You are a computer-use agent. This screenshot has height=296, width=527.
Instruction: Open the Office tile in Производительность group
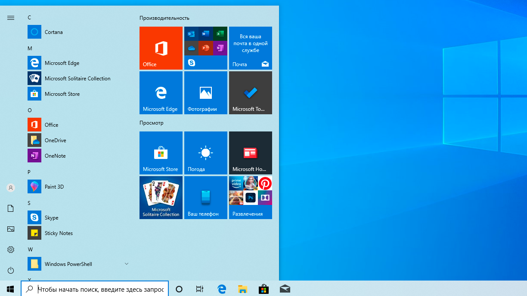161,48
